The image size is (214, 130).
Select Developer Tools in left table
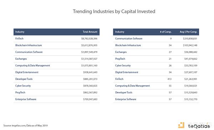[x=24, y=79]
